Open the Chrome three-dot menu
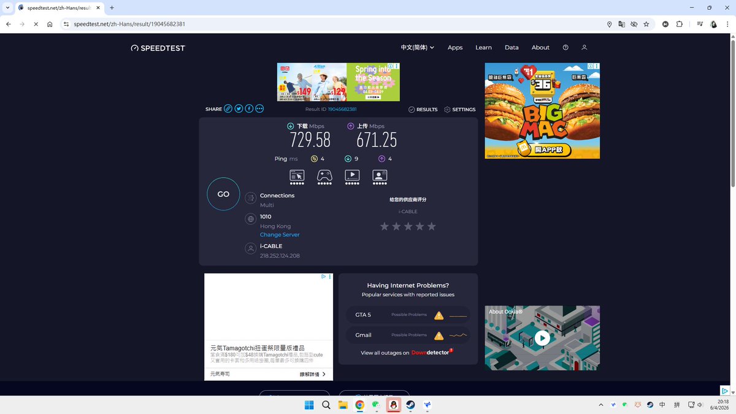This screenshot has width=736, height=414. coord(727,24)
